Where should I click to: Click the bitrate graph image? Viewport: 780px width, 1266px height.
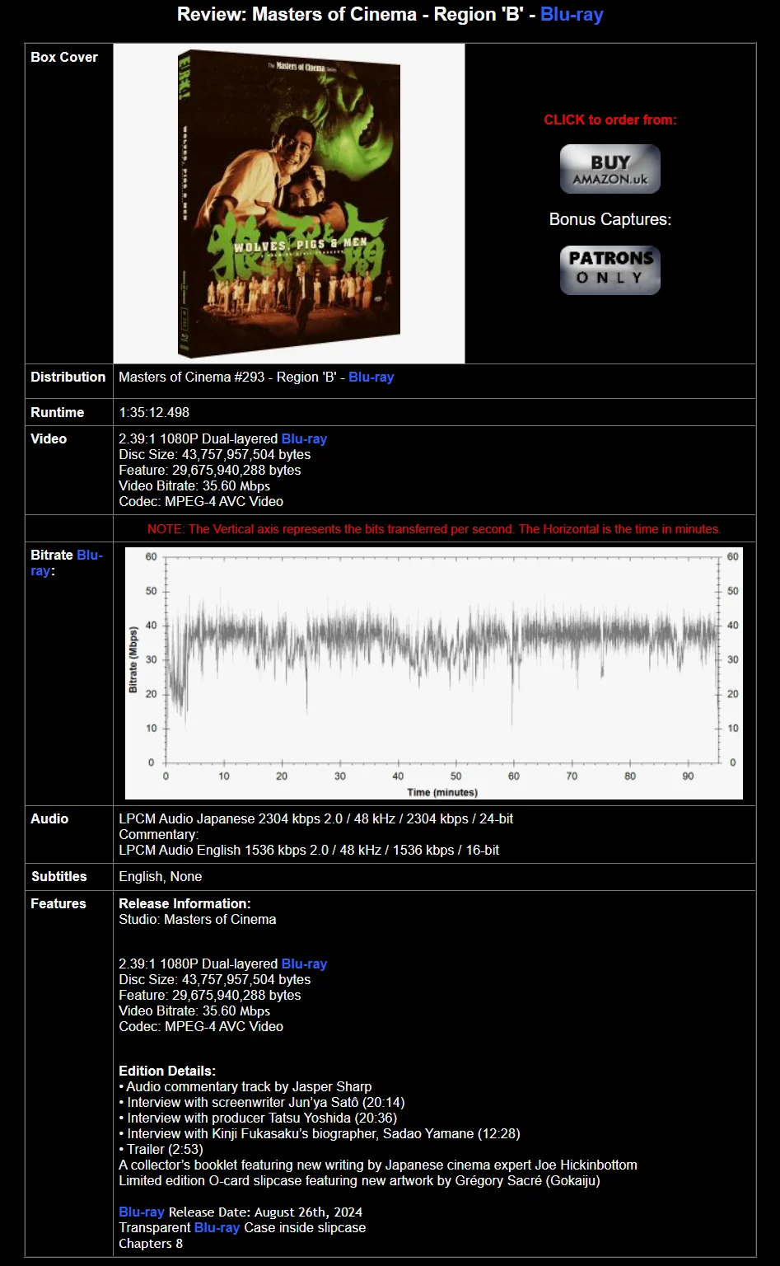point(434,673)
